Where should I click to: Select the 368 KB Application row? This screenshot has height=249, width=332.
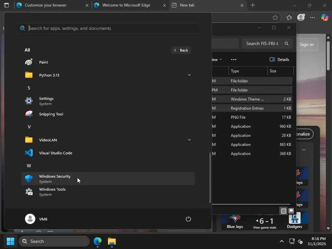252,154
